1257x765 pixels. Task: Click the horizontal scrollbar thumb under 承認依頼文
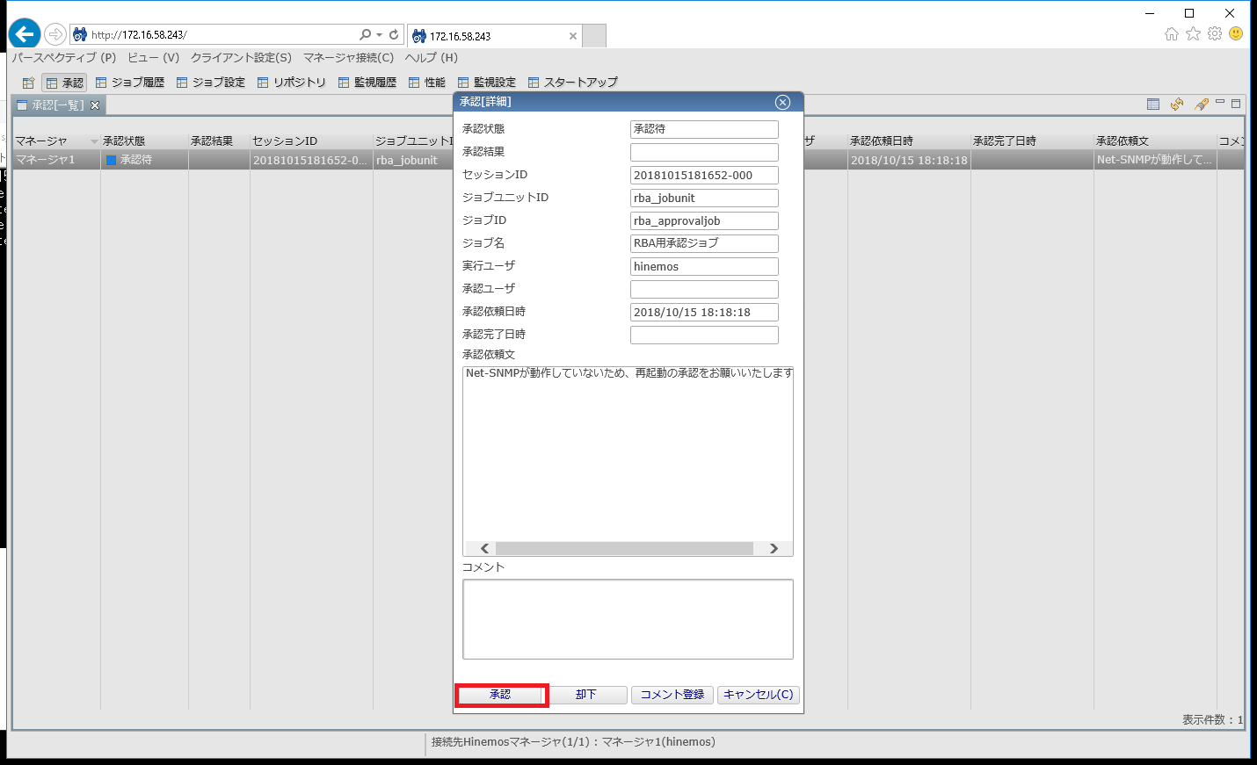(x=624, y=548)
